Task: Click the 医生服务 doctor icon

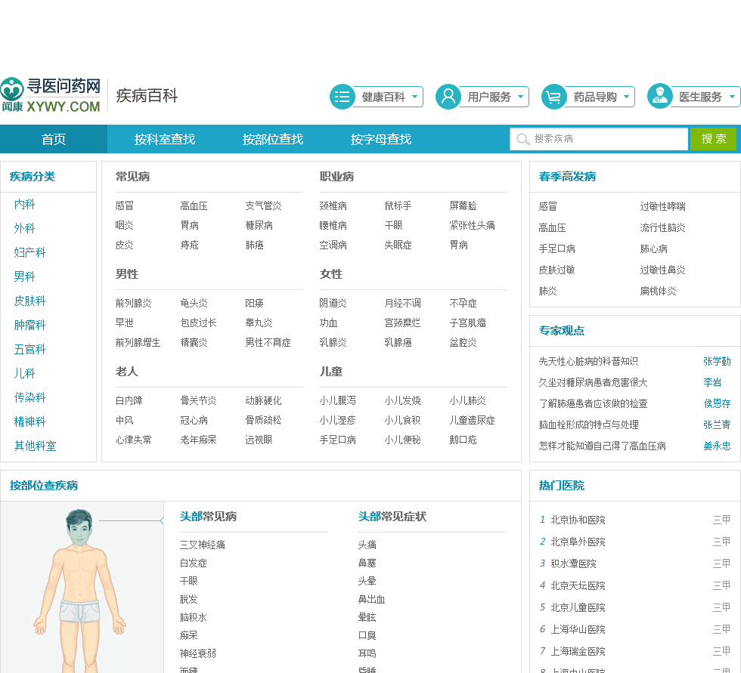Action: coord(659,97)
